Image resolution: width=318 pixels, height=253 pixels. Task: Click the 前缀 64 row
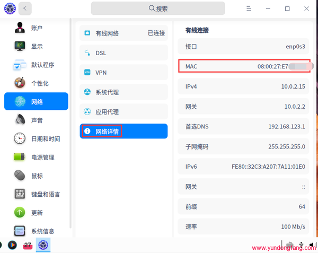(243, 206)
